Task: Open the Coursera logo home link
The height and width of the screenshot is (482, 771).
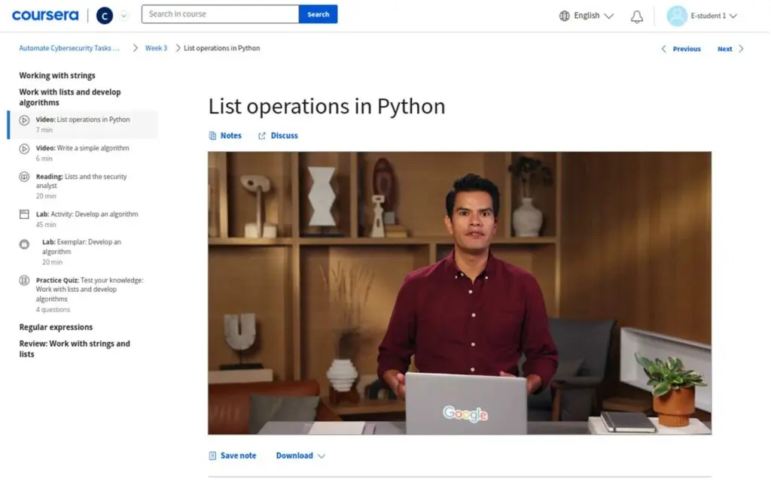Action: [45, 16]
